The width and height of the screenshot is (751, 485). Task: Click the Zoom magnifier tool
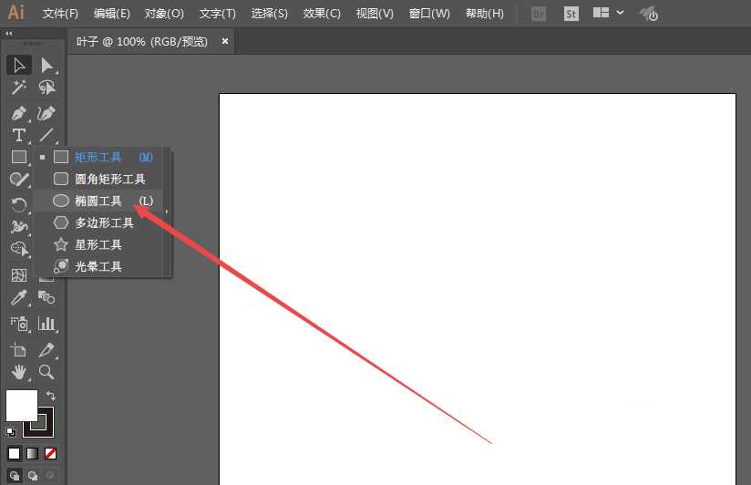coord(46,371)
